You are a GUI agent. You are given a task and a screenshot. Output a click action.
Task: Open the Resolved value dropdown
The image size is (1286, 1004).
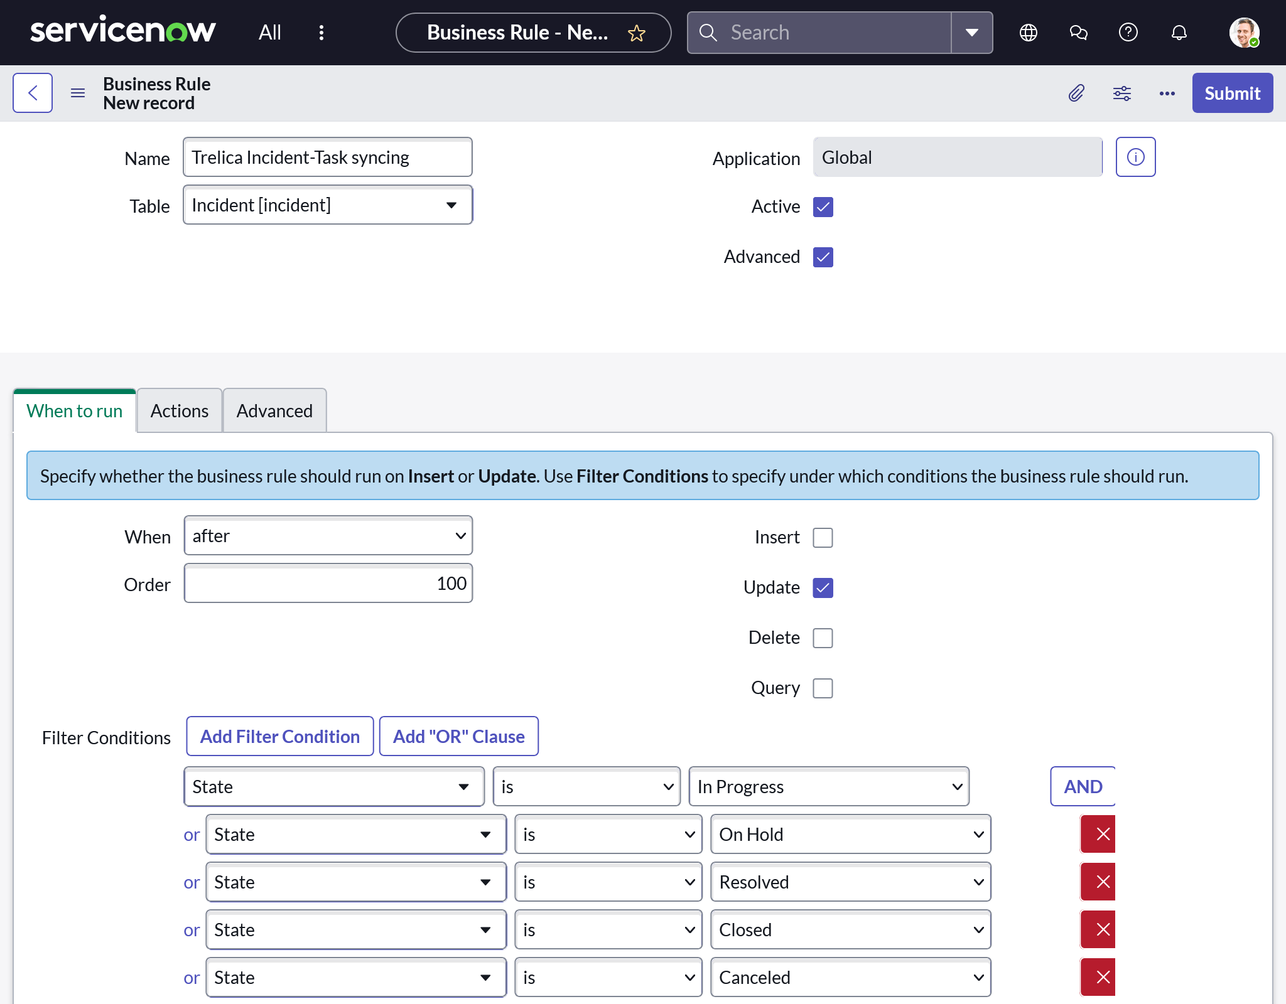[x=851, y=882]
